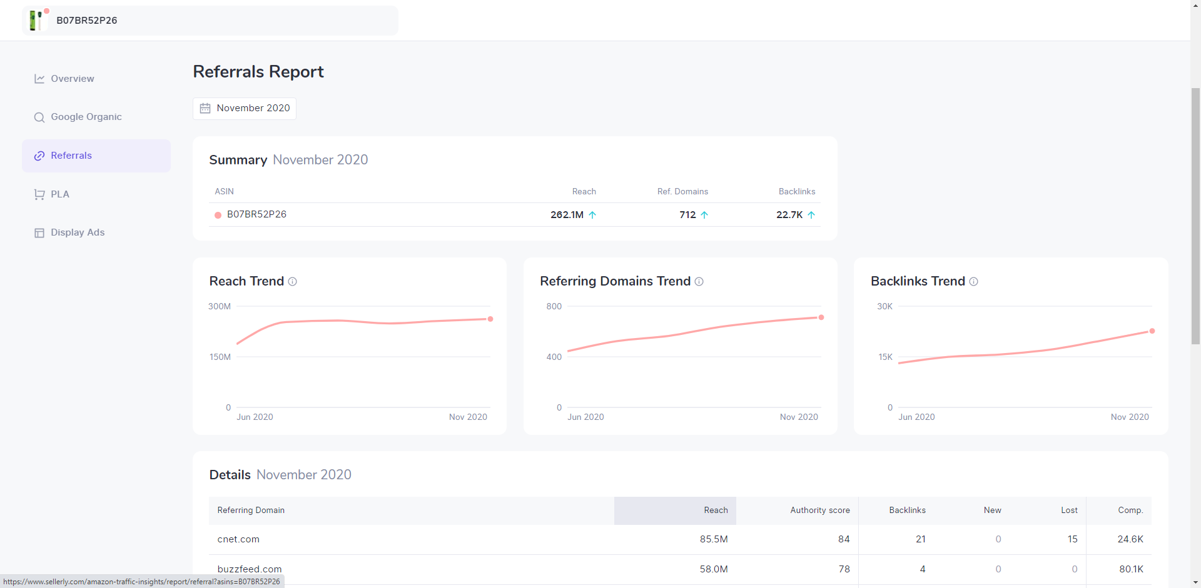Viewport: 1201px width, 588px height.
Task: Click the 24.6K Comp. value for cnet.com
Action: (1130, 539)
